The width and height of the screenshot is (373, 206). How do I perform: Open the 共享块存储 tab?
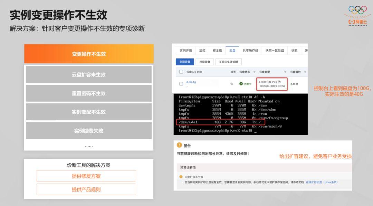click(251, 50)
